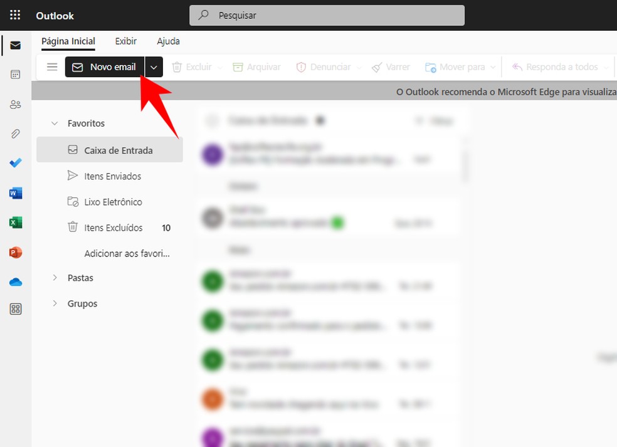
Task: Switch to the Exibir tab
Action: click(125, 41)
